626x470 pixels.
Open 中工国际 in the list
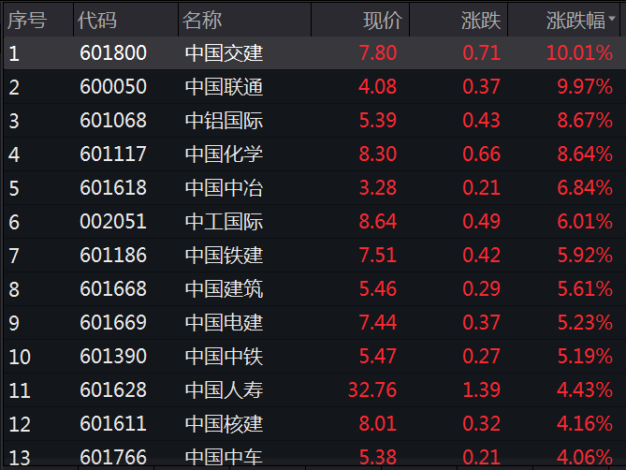[224, 222]
